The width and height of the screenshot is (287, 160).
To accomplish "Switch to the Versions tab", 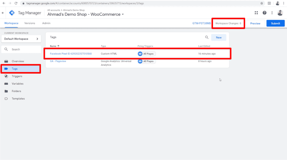I will point(30,23).
